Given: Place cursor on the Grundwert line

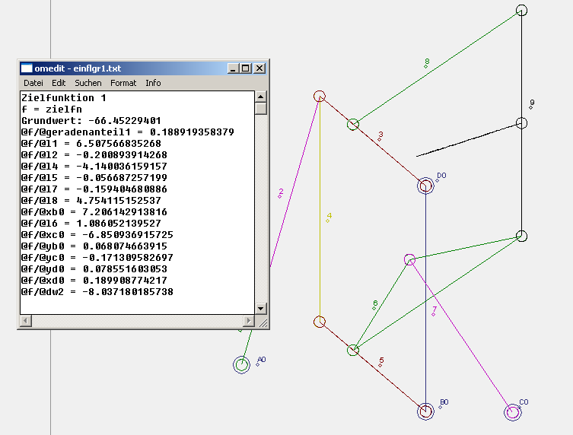Looking at the screenshot, I should tap(91, 120).
